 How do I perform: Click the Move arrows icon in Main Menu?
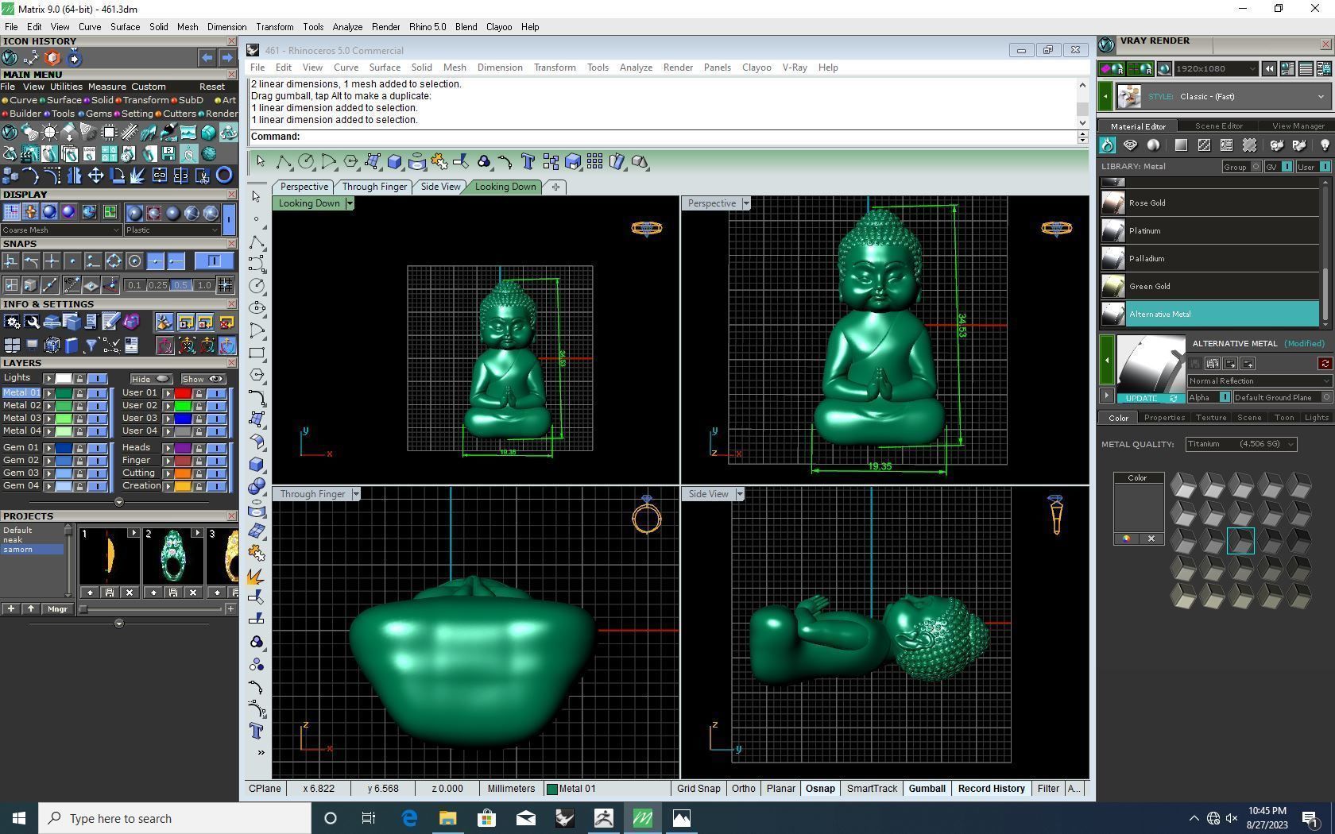[96, 176]
